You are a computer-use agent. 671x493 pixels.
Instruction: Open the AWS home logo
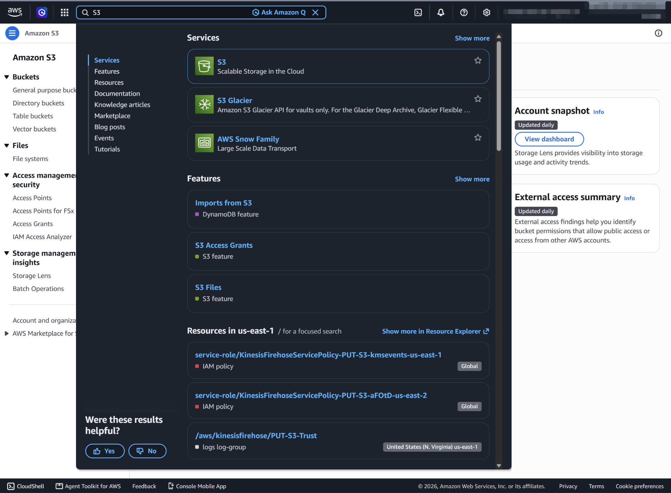[15, 12]
